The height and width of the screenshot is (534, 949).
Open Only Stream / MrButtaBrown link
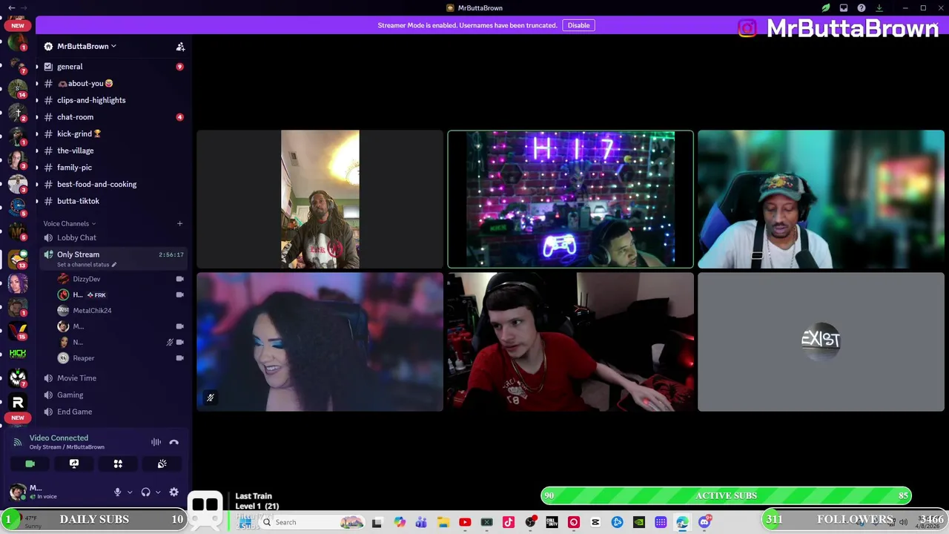[x=67, y=447]
